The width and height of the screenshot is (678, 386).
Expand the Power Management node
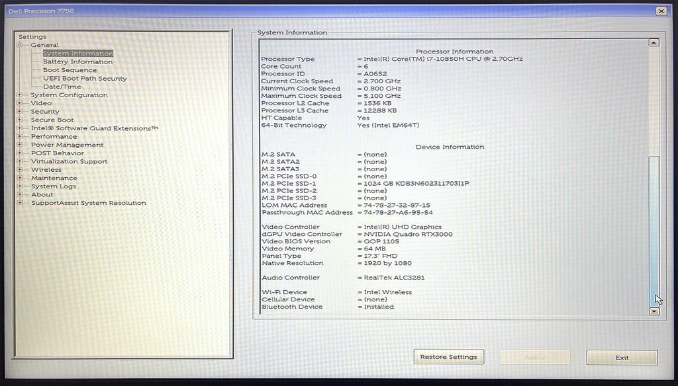tap(19, 145)
